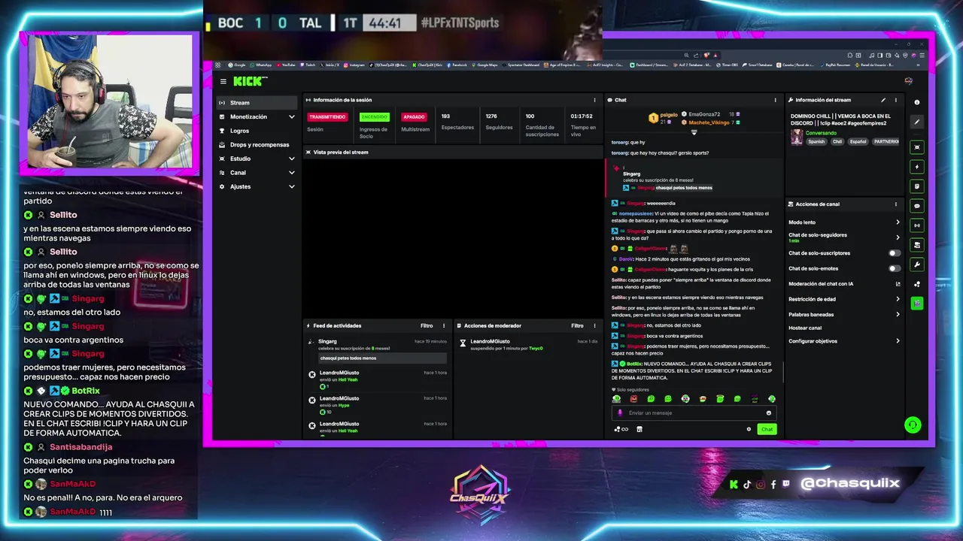Click the TRANSMITIENDO session badge
The image size is (963, 541).
point(327,116)
